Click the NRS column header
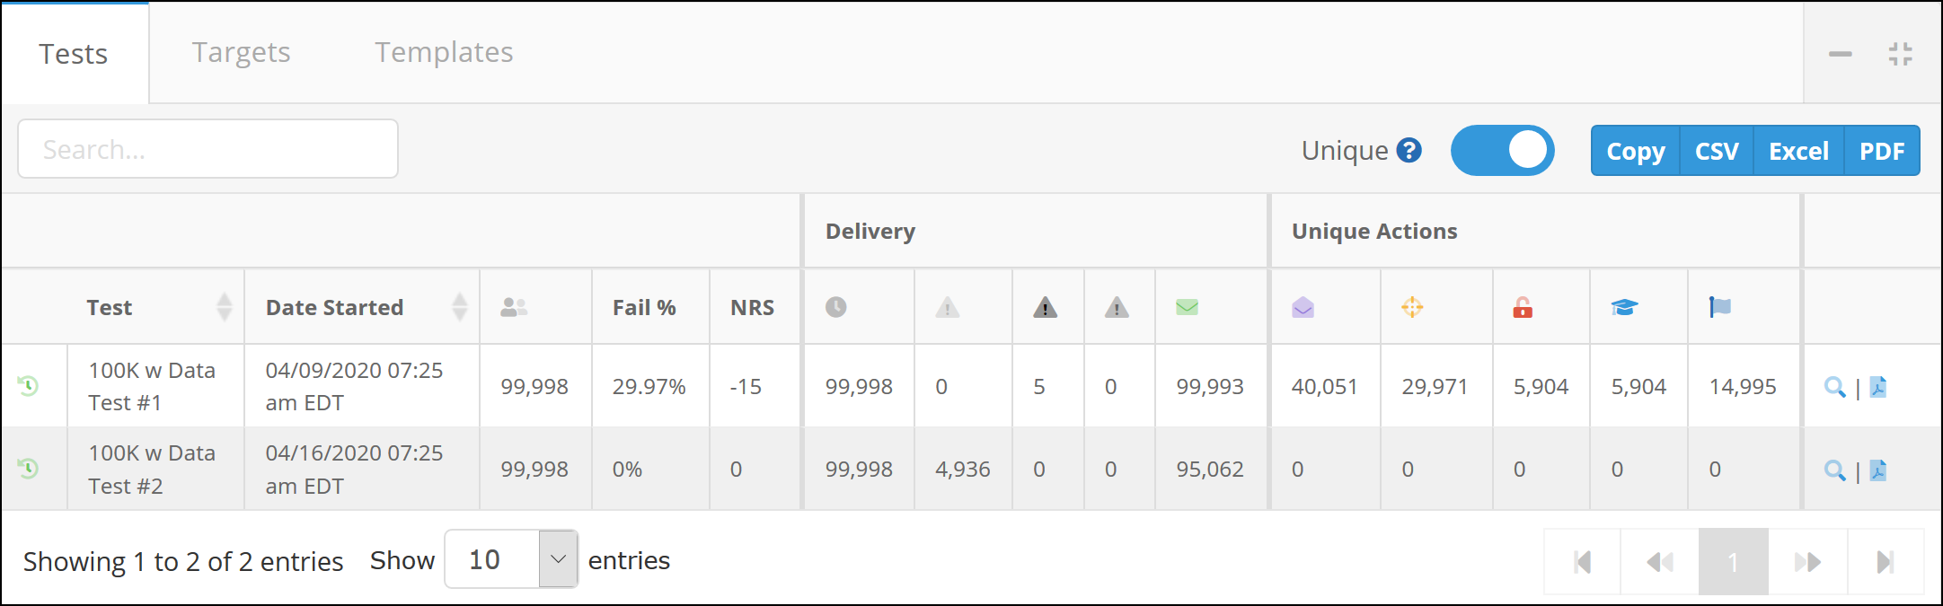Image resolution: width=1943 pixels, height=606 pixels. (752, 307)
